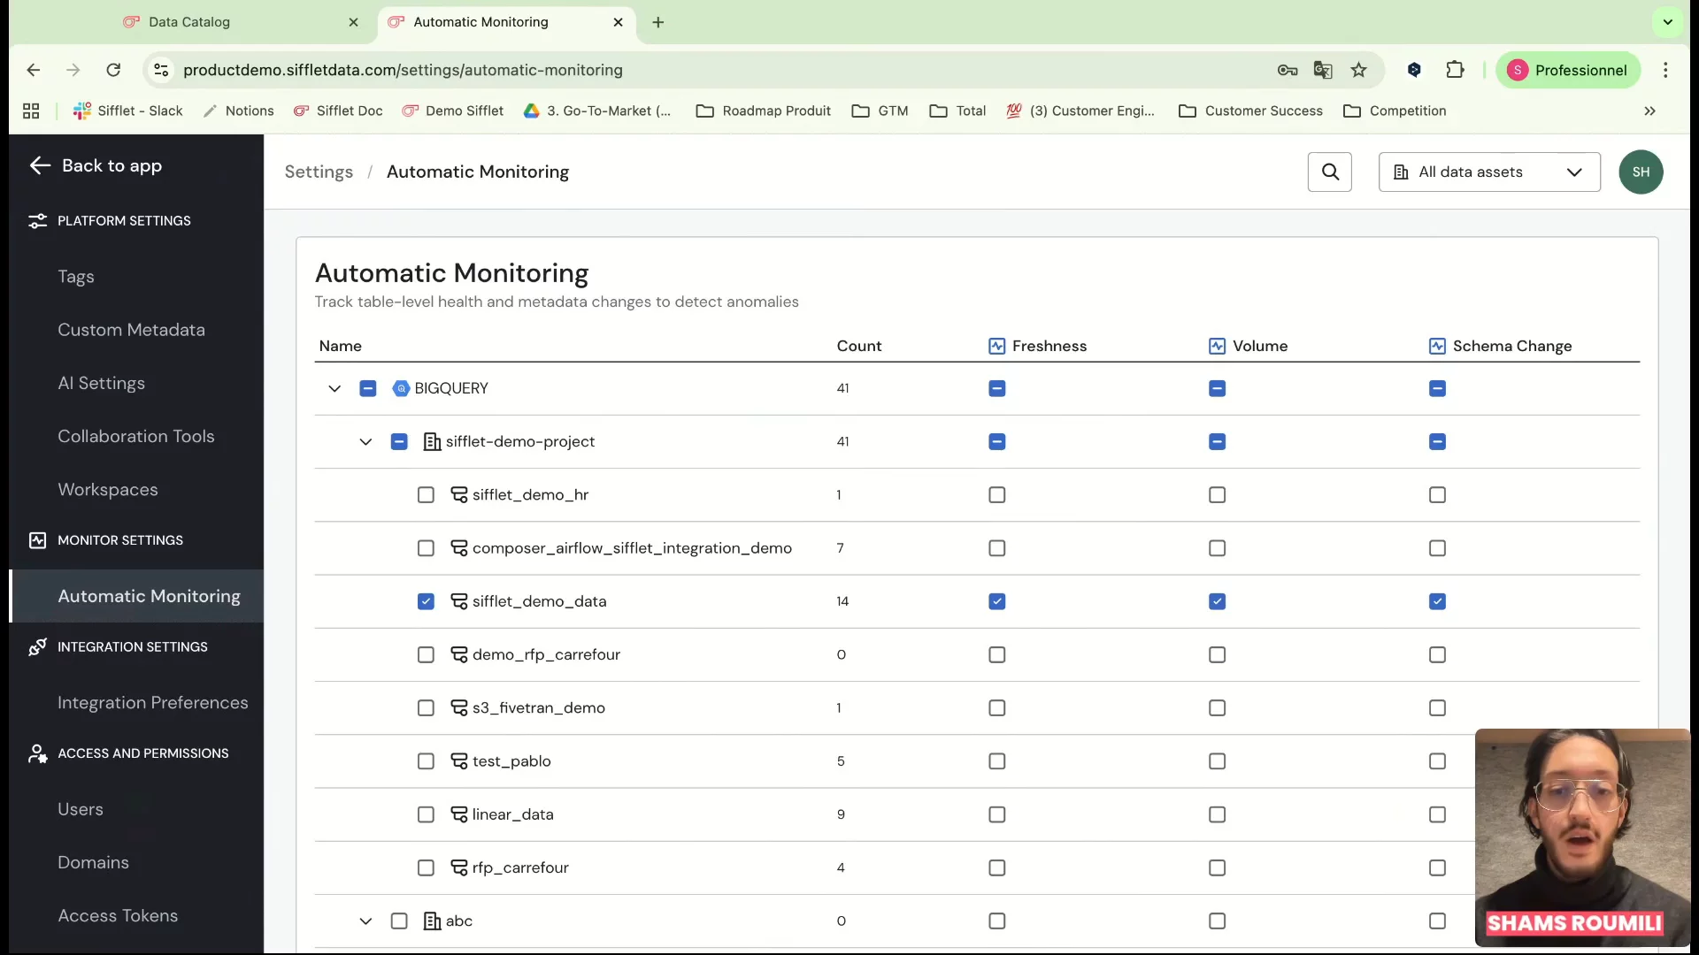
Task: Click the browser address bar URL
Action: point(403,70)
